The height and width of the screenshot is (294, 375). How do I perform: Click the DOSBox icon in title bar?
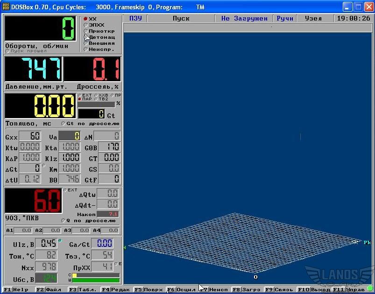pyautogui.click(x=6, y=7)
